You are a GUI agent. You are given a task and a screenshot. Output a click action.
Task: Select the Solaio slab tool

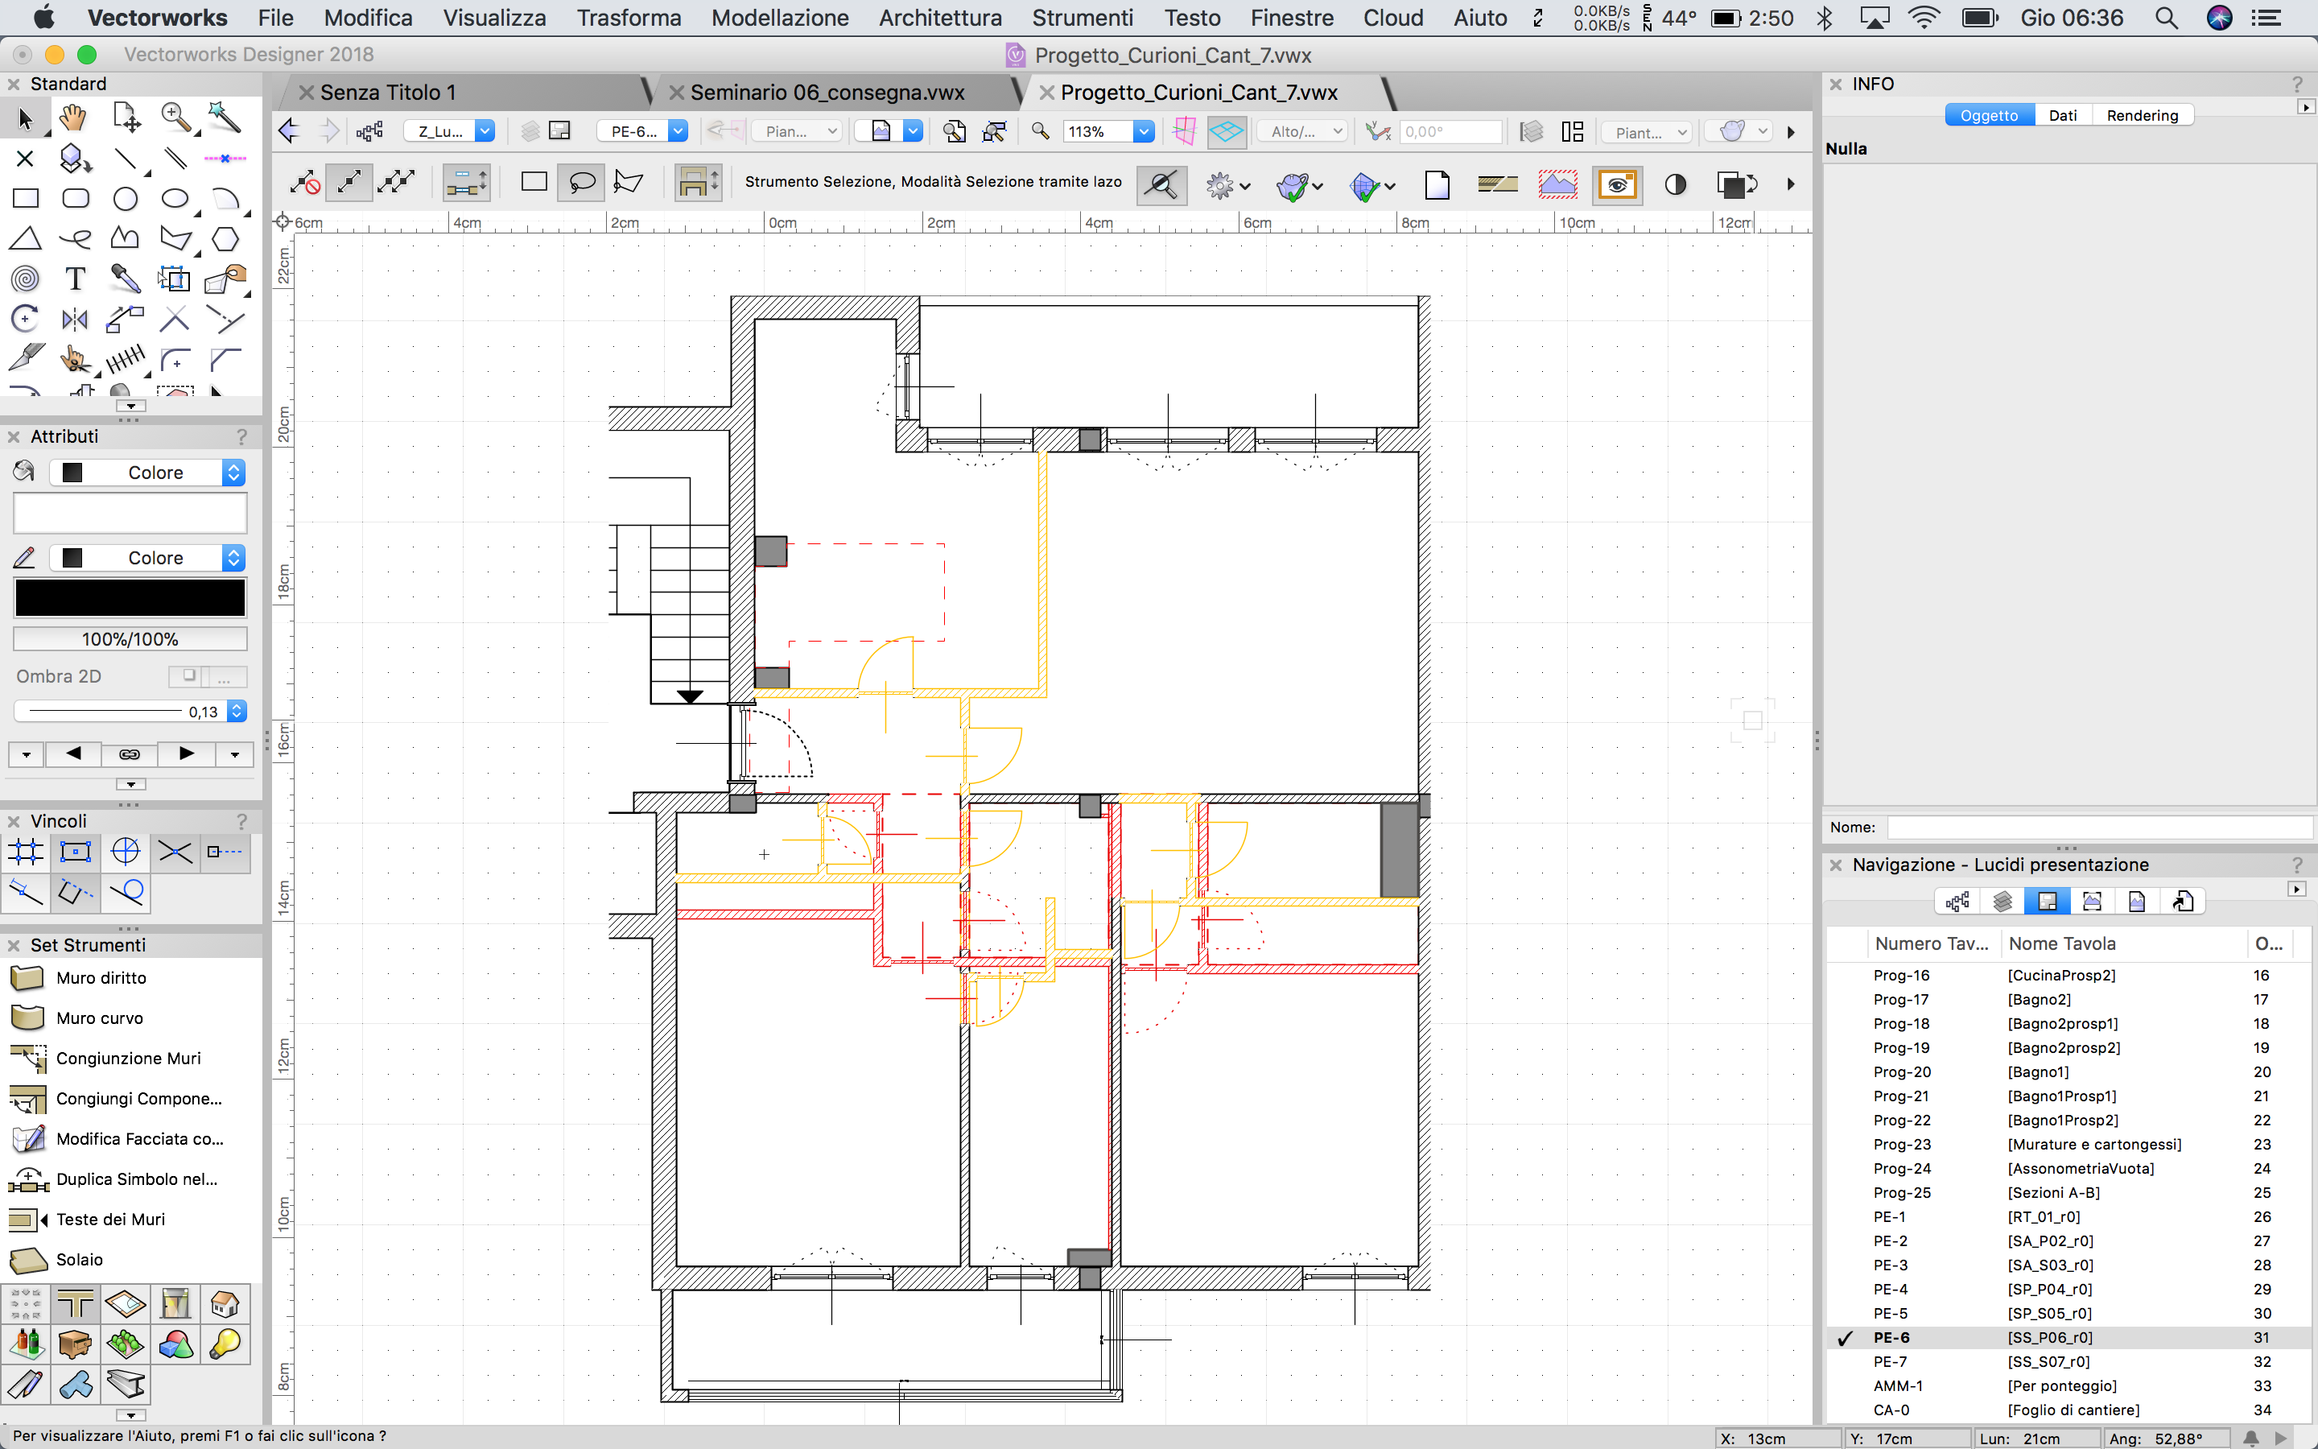click(79, 1259)
